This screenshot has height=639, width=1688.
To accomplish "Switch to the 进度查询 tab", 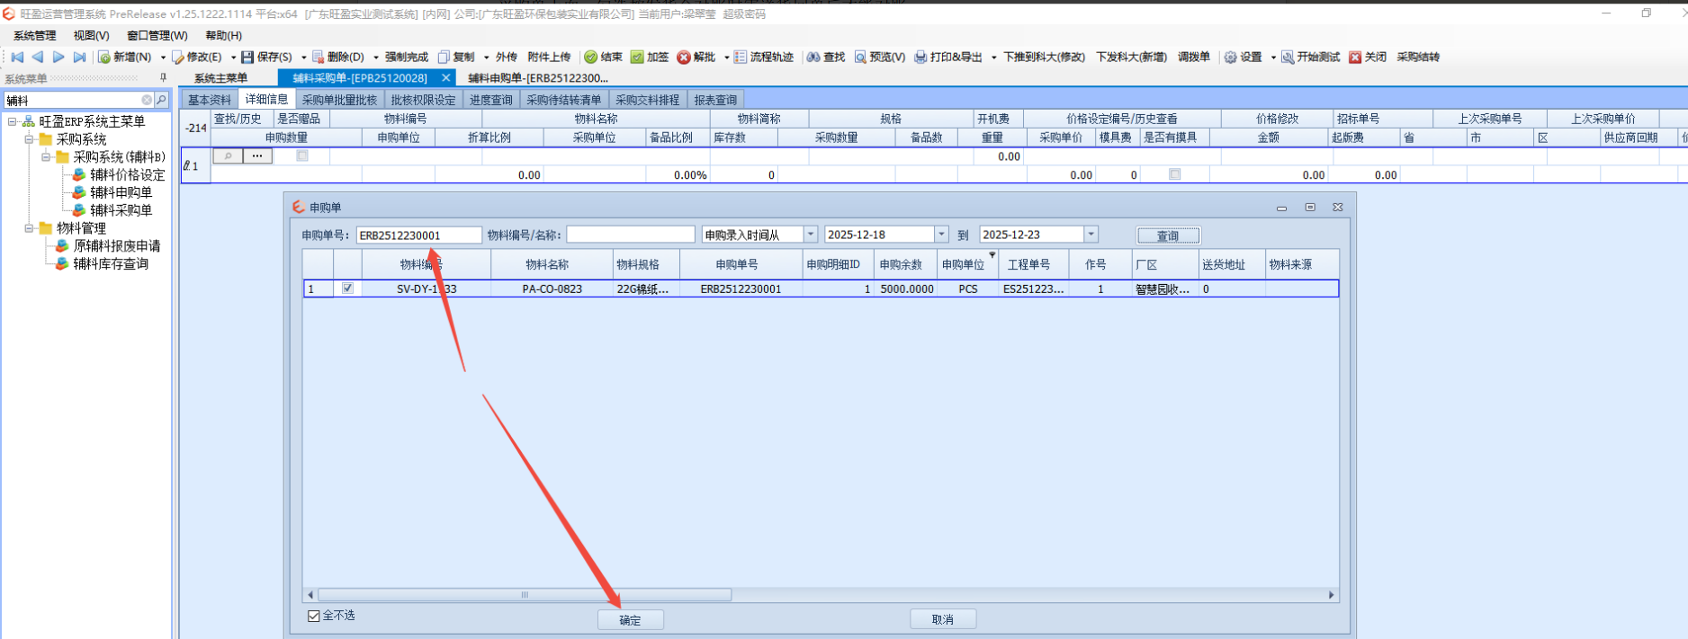I will point(491,100).
